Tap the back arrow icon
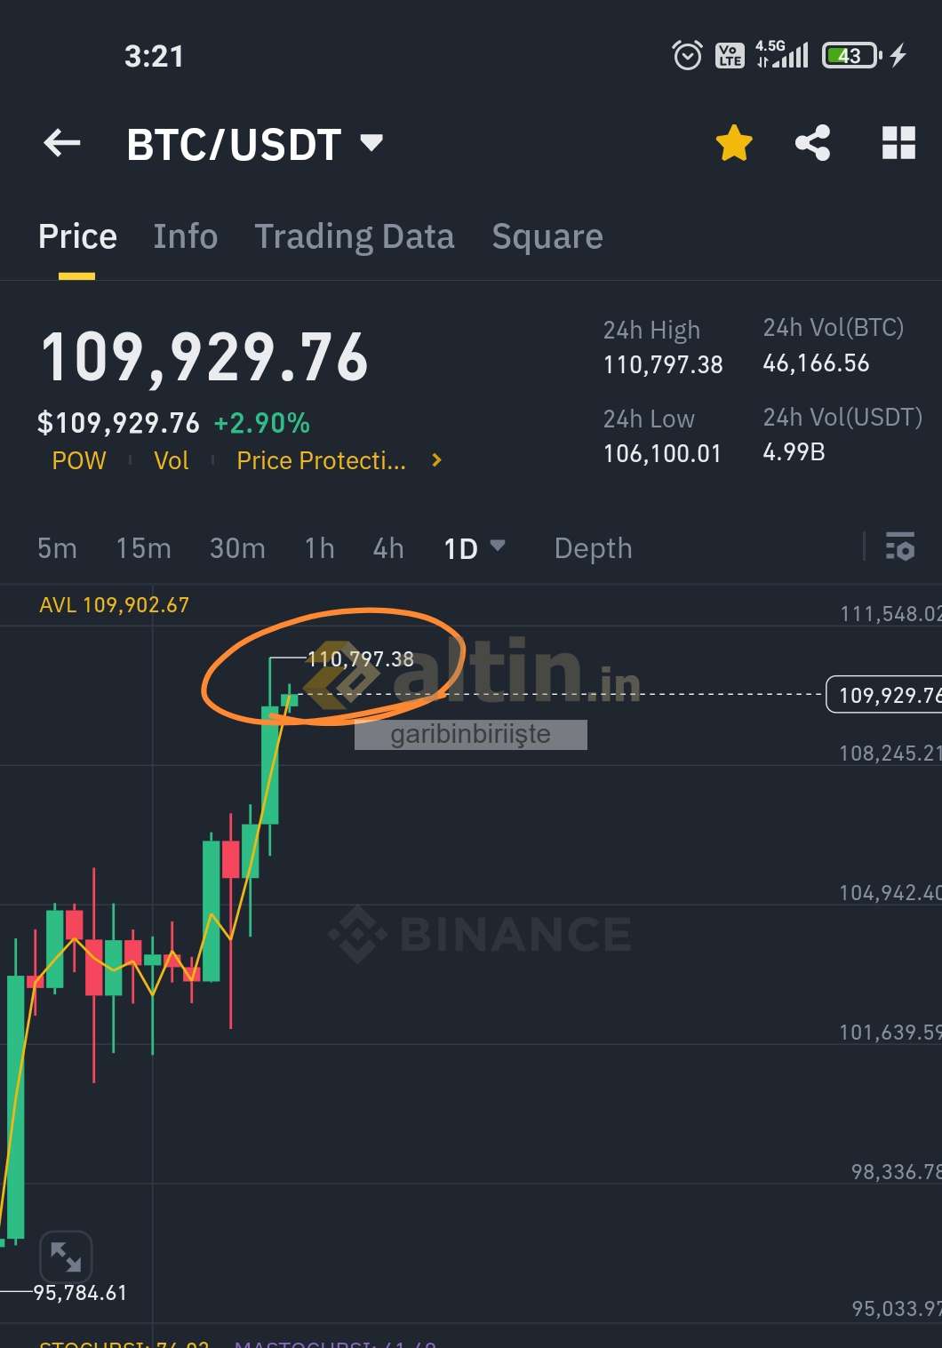The height and width of the screenshot is (1348, 942). [62, 143]
